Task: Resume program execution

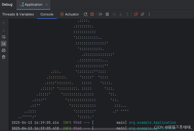Action: (x=101, y=14)
